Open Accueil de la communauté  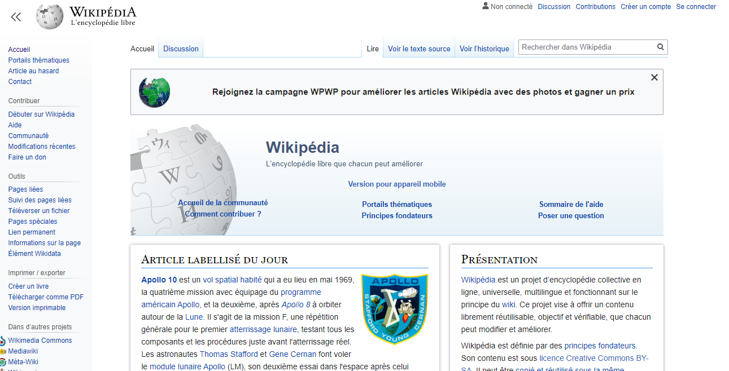pos(223,203)
